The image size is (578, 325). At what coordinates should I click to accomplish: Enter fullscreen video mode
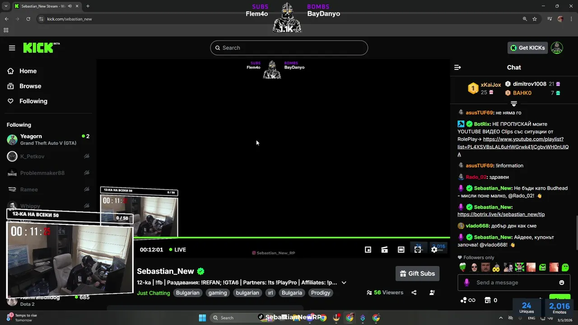tap(418, 250)
